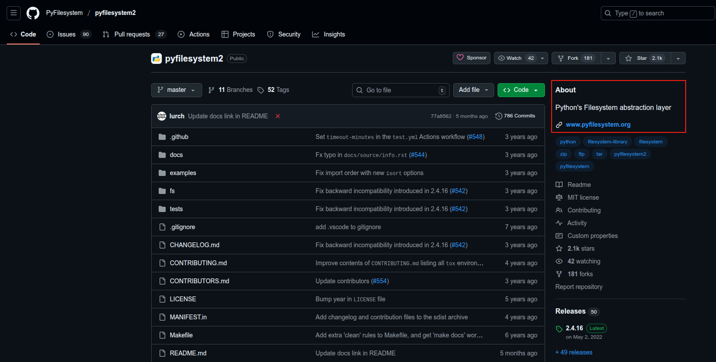The height and width of the screenshot is (362, 716).
Task: Open the .github folder icon
Action: click(162, 137)
